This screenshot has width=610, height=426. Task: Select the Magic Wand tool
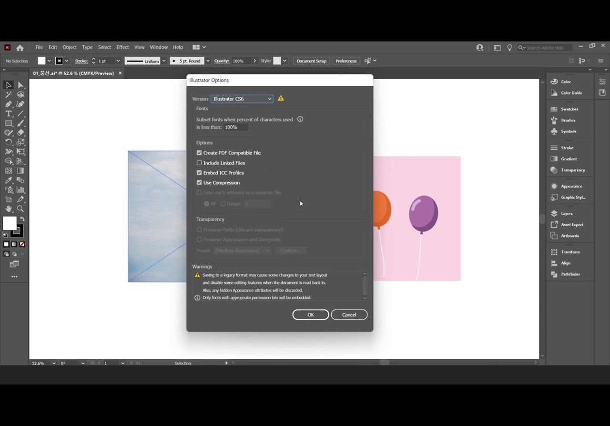[9, 94]
